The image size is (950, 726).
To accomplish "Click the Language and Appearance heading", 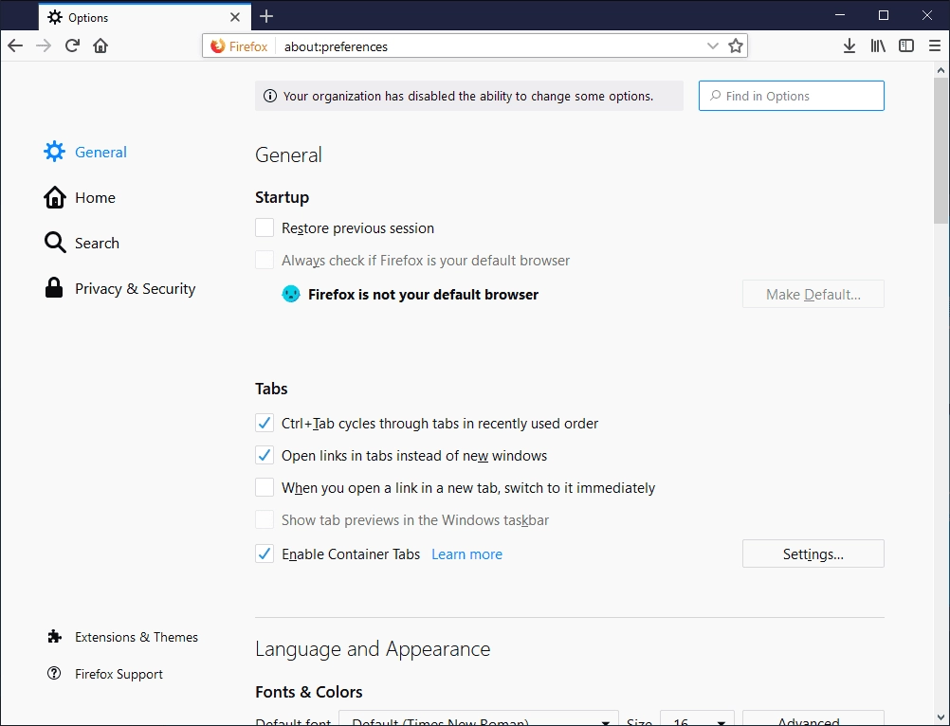I will coord(373,649).
